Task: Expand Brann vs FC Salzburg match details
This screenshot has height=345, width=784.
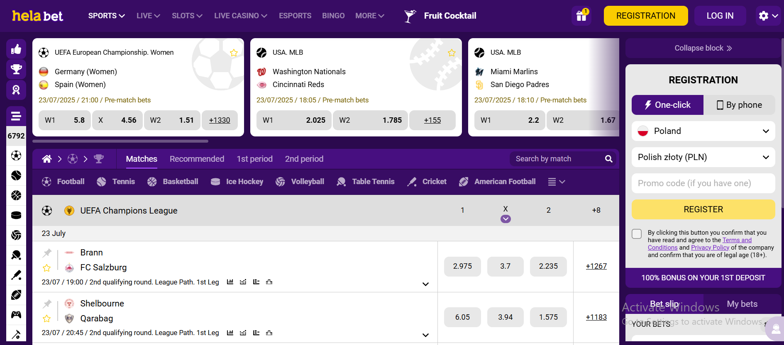Action: pos(425,284)
